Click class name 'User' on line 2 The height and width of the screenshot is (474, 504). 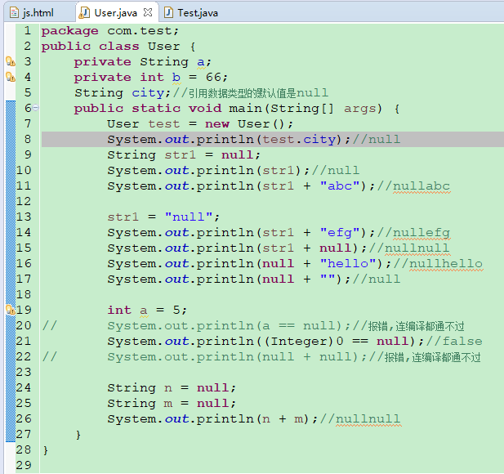pos(164,47)
